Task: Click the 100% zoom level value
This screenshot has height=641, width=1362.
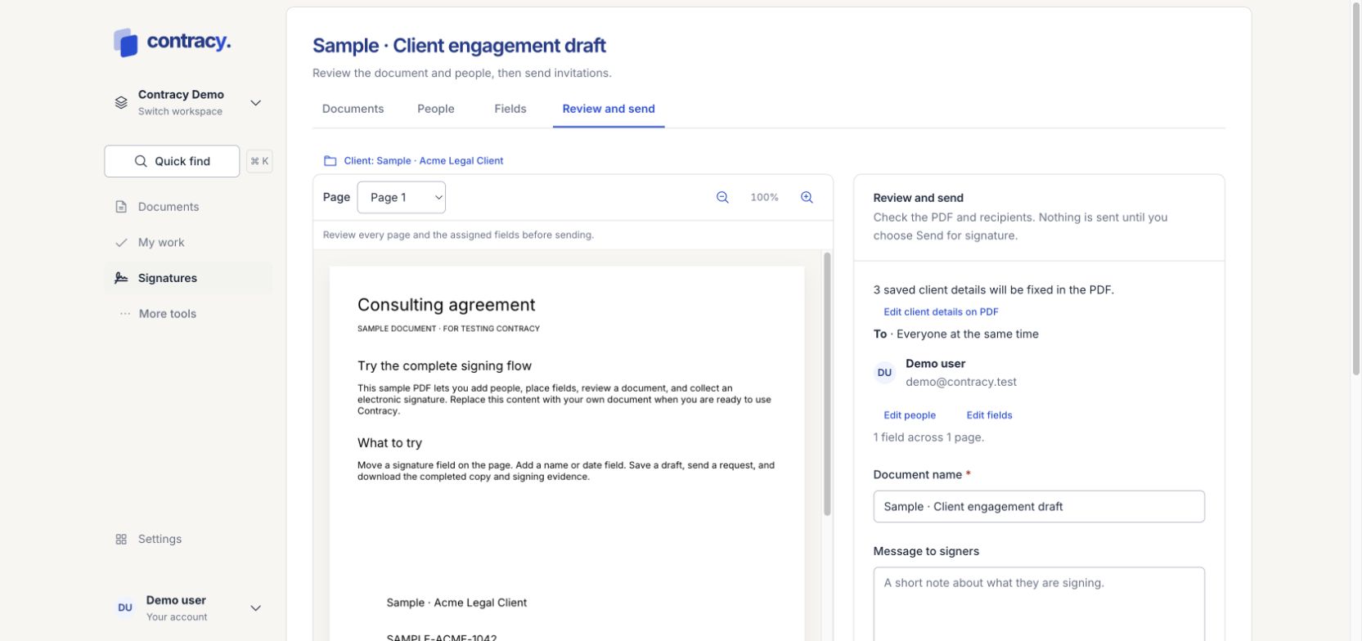Action: 765,197
